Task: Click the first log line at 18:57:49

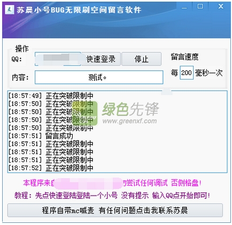Action: [x=51, y=96]
